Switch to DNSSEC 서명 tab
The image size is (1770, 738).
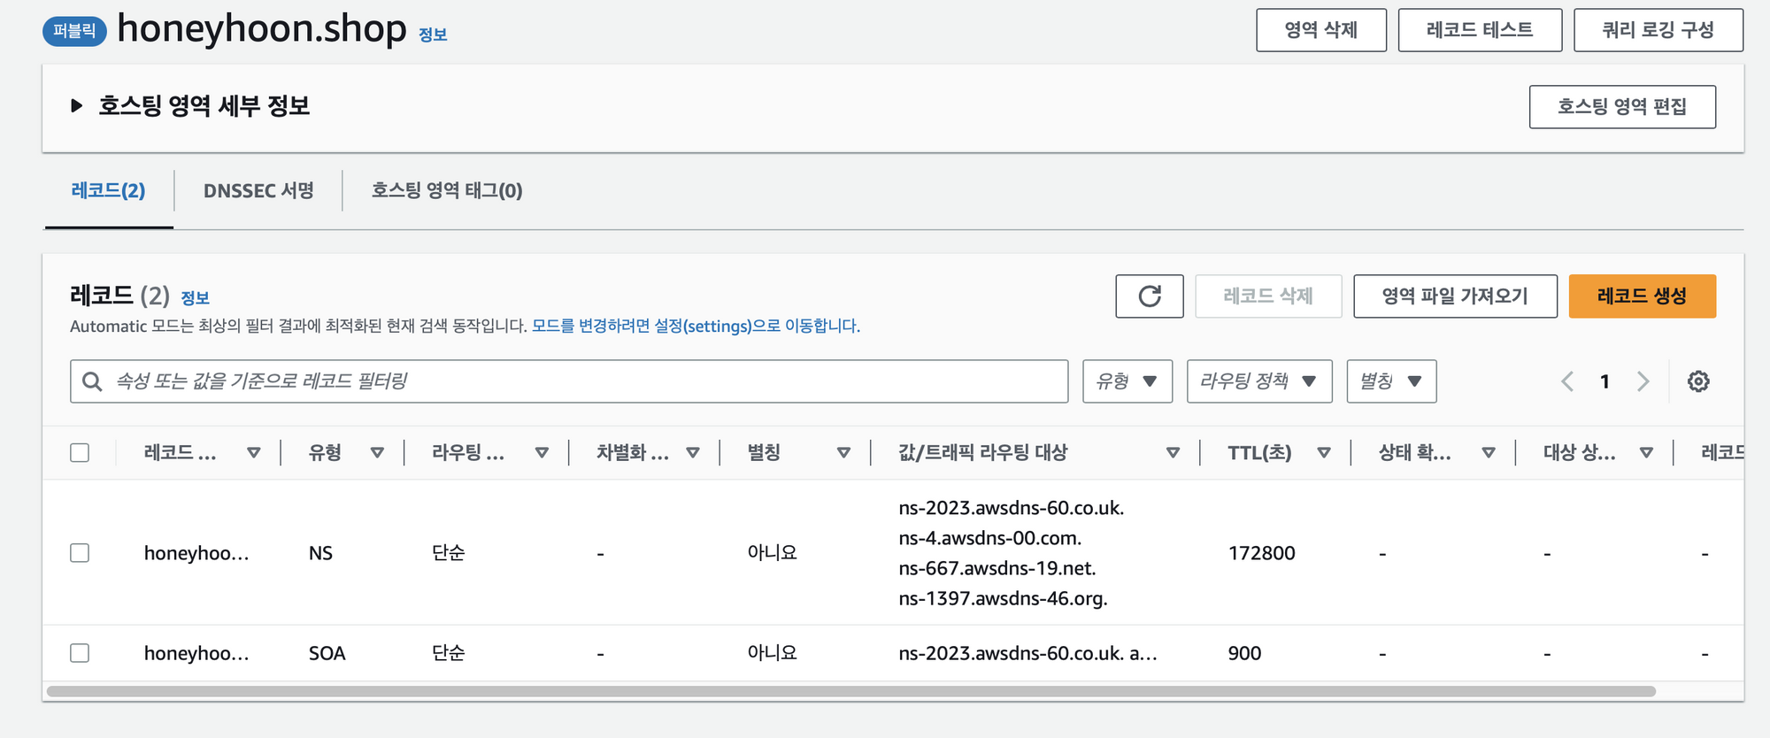coord(258,191)
